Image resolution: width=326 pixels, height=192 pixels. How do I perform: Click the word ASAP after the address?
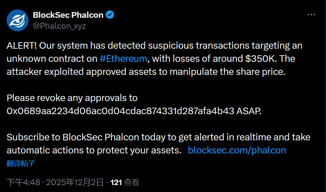[249, 111]
